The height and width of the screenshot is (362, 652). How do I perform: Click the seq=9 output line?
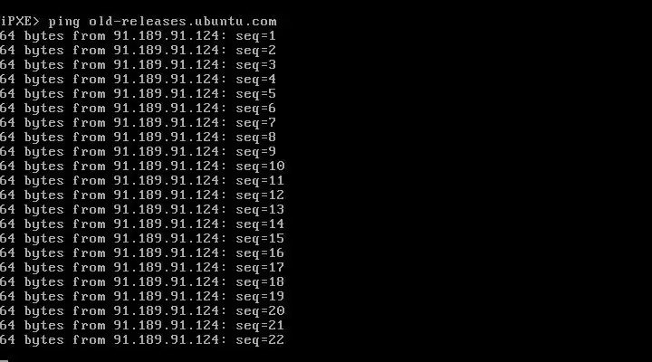point(138,152)
